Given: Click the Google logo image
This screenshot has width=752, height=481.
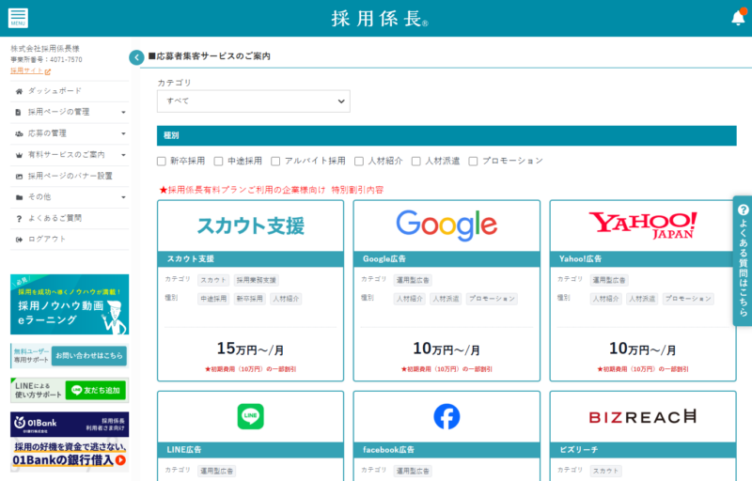Looking at the screenshot, I should 446,225.
